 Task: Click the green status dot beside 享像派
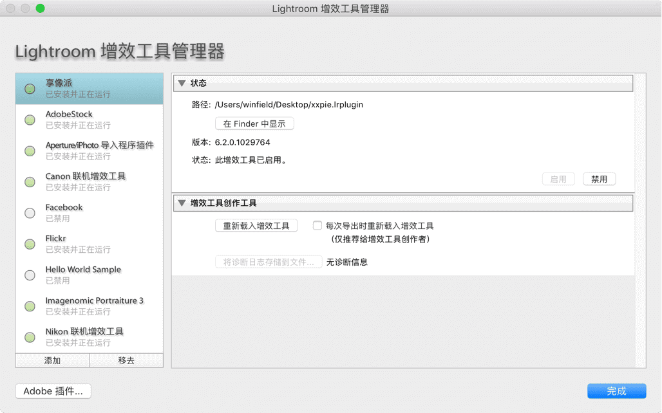pyautogui.click(x=30, y=89)
